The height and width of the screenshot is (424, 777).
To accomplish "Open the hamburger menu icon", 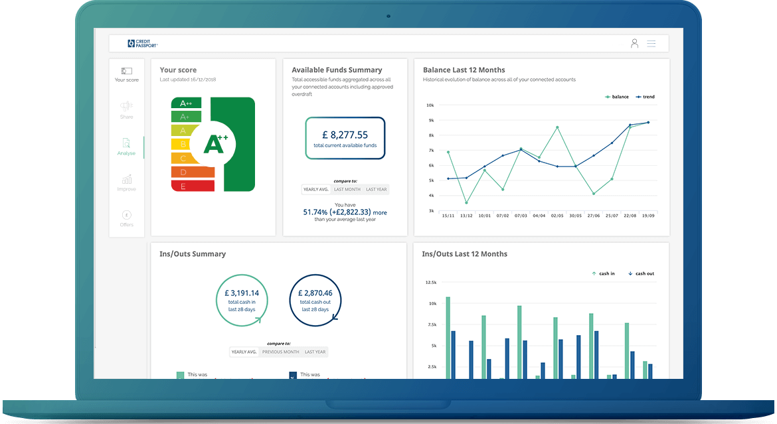I will [x=651, y=43].
